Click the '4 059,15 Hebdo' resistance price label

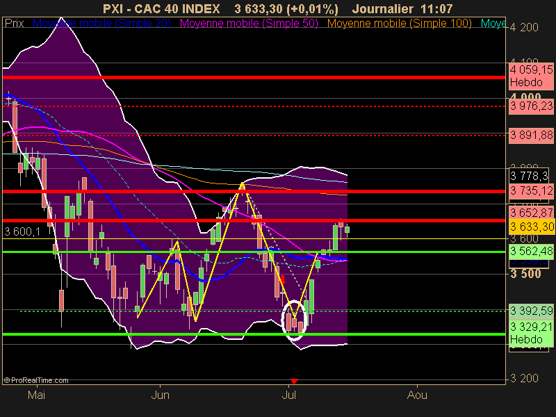(531, 76)
